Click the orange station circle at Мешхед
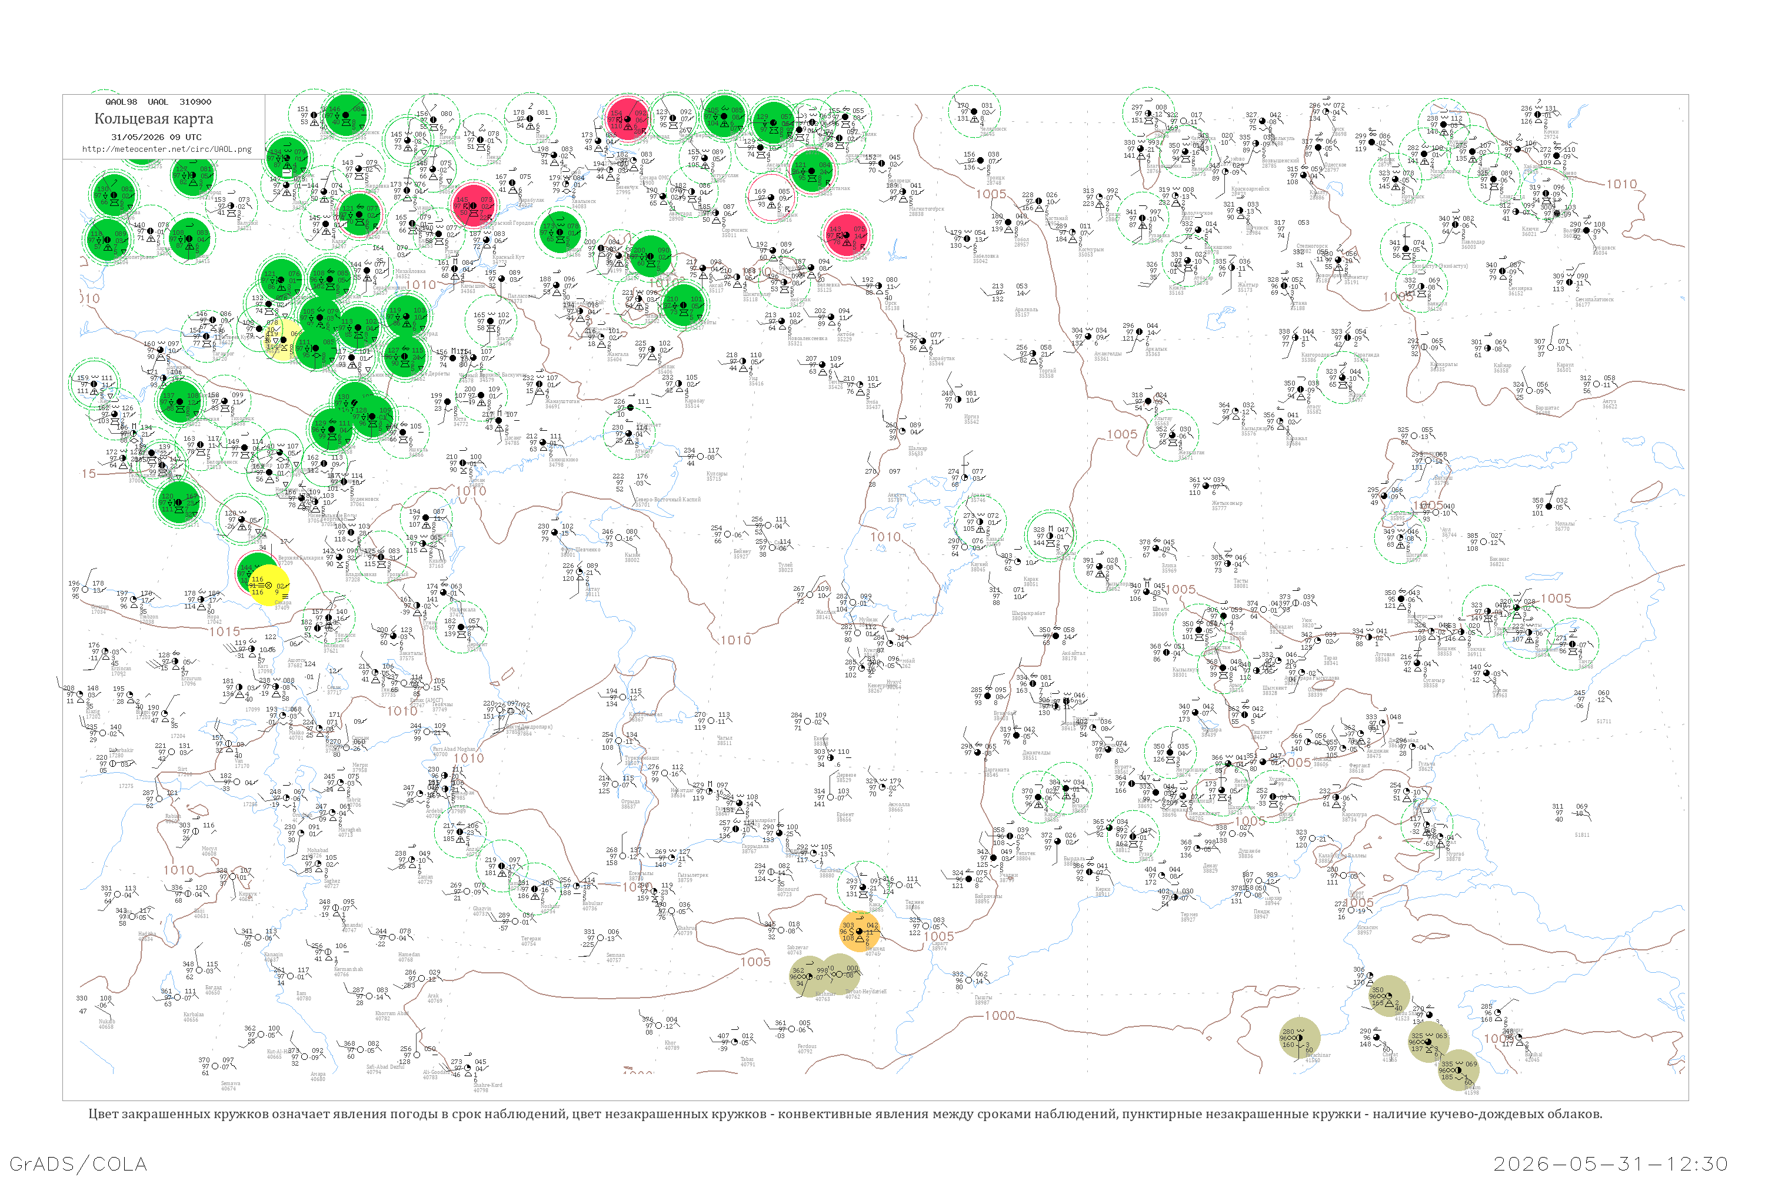This screenshot has height=1177, width=1765. coord(860,932)
